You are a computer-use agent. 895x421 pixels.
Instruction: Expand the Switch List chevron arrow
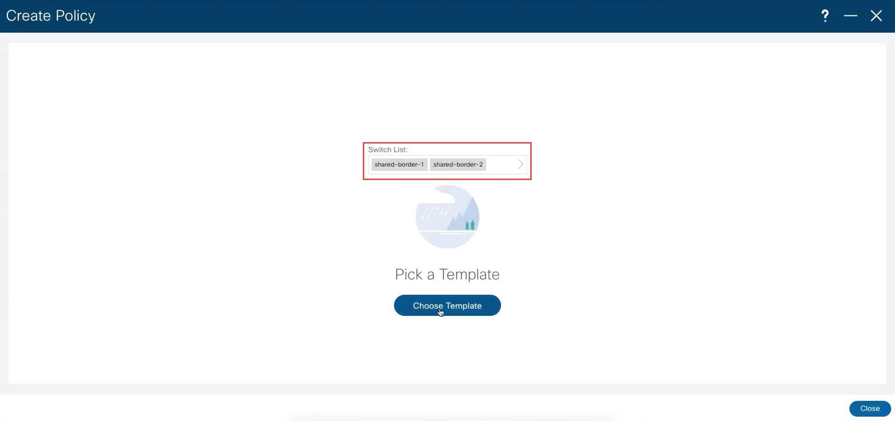[521, 164]
